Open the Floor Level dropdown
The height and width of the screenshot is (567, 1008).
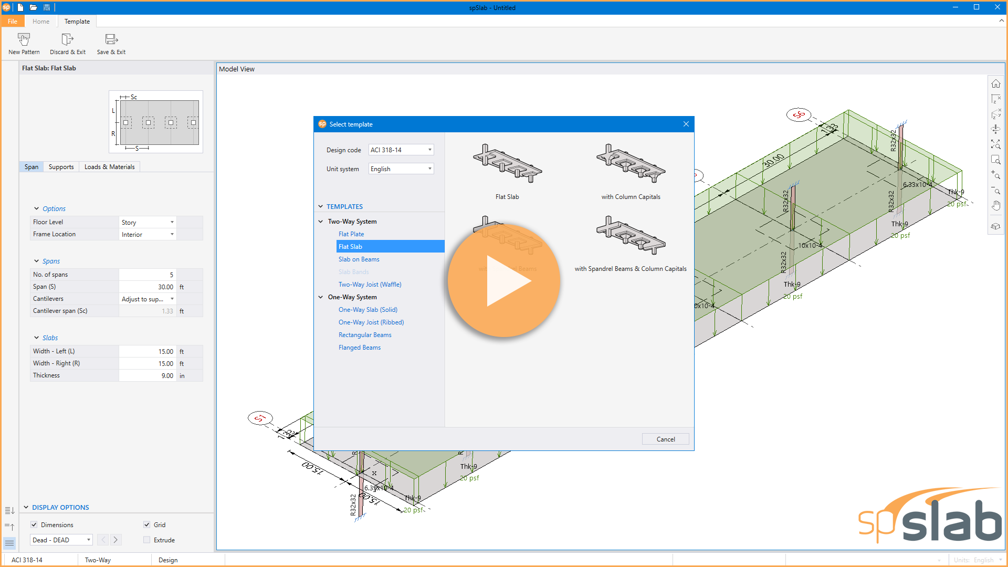[148, 222]
